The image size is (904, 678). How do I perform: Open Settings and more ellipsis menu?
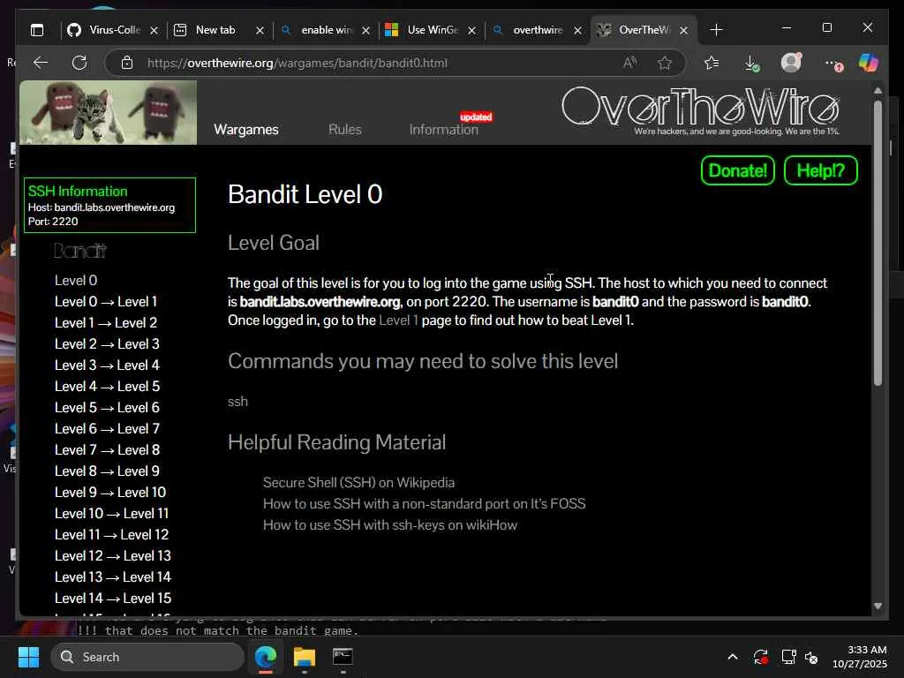pyautogui.click(x=832, y=64)
